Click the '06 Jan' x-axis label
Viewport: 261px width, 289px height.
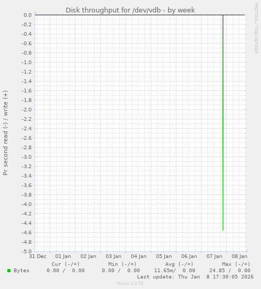[189, 256]
